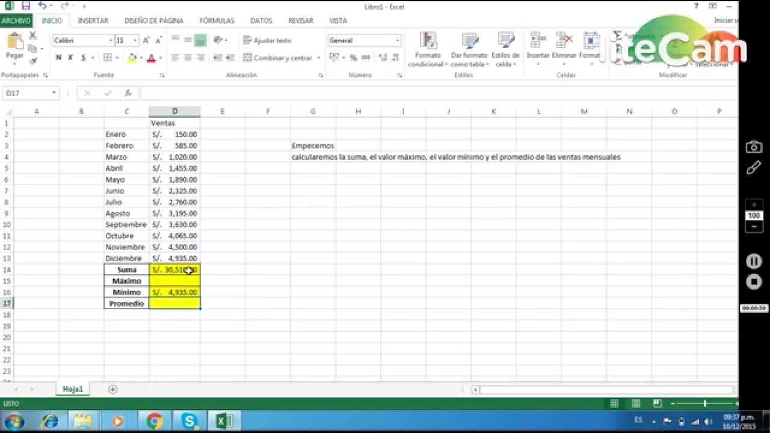The width and height of the screenshot is (770, 433).
Task: Open Dar formato como tabla
Action: (469, 50)
